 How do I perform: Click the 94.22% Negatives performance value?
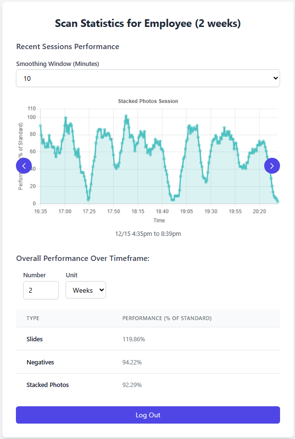[x=132, y=362]
